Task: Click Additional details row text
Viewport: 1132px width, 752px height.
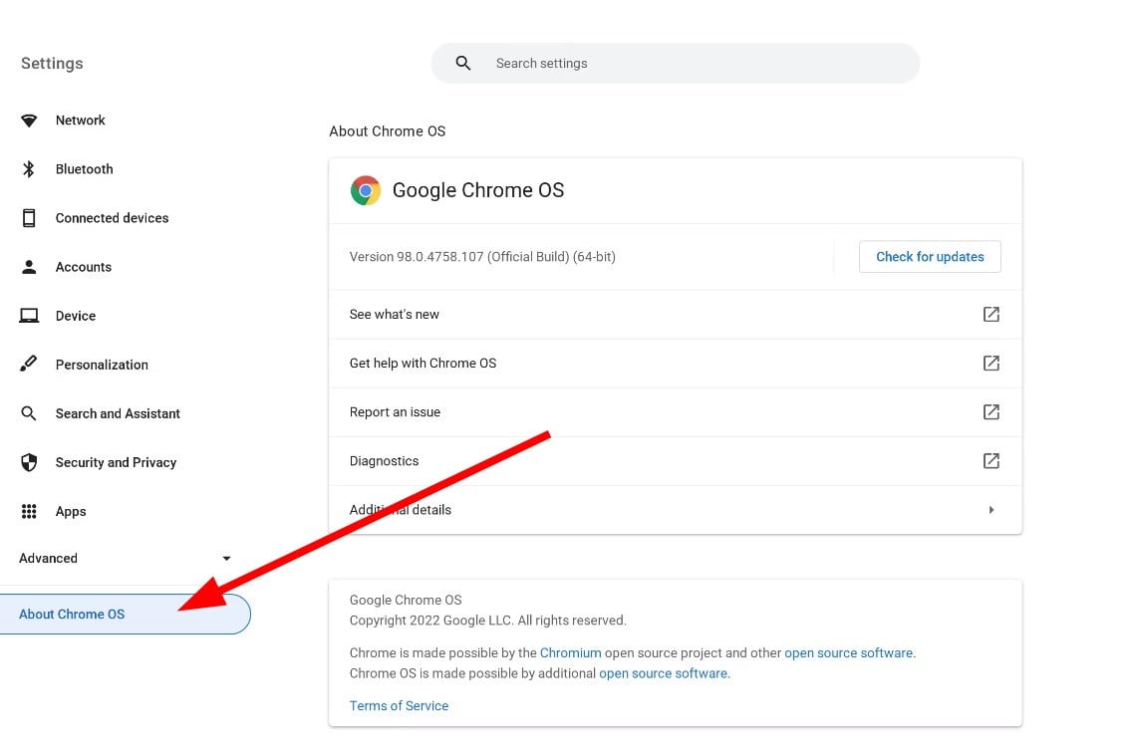Action: click(x=400, y=510)
